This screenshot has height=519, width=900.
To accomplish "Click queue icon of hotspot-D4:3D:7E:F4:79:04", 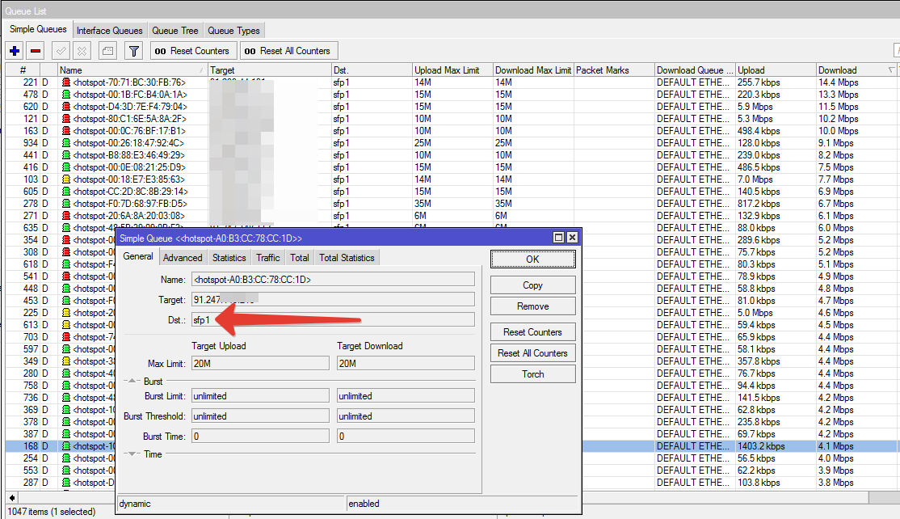I will [66, 107].
